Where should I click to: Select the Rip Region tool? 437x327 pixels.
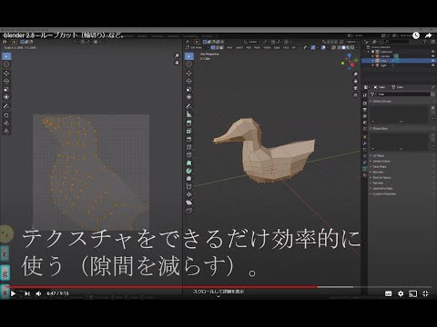click(188, 211)
